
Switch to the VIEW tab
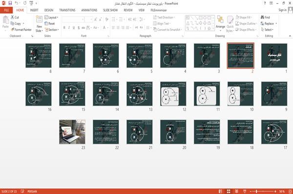142,10
